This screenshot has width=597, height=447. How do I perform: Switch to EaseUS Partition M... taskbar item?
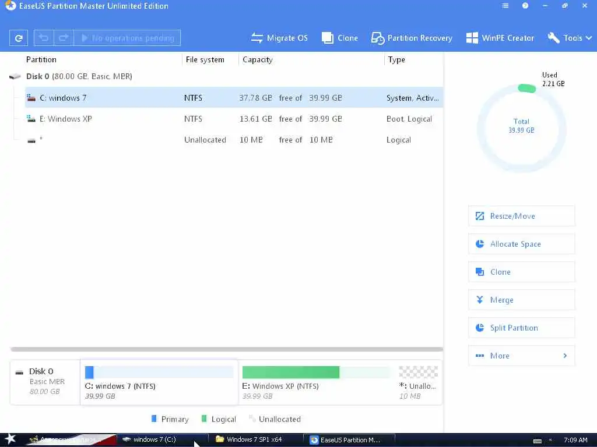pos(349,440)
